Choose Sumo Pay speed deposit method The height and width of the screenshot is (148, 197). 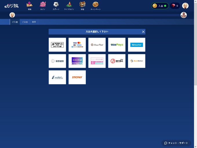click(x=57, y=45)
